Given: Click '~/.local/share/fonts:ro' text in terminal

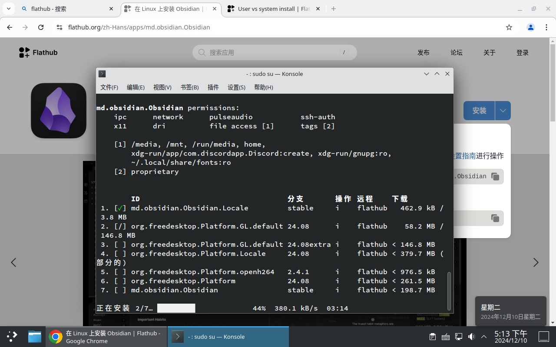Looking at the screenshot, I should 181,163.
